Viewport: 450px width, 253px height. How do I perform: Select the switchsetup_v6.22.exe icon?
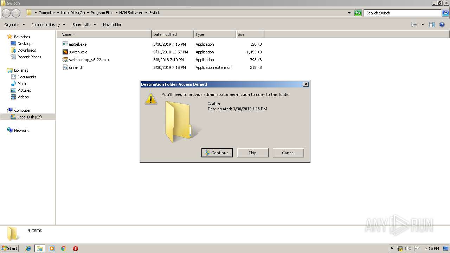click(65, 60)
